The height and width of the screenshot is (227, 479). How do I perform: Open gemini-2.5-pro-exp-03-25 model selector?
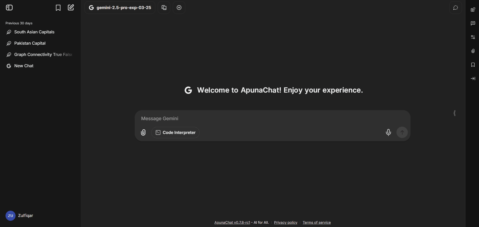[x=120, y=8]
